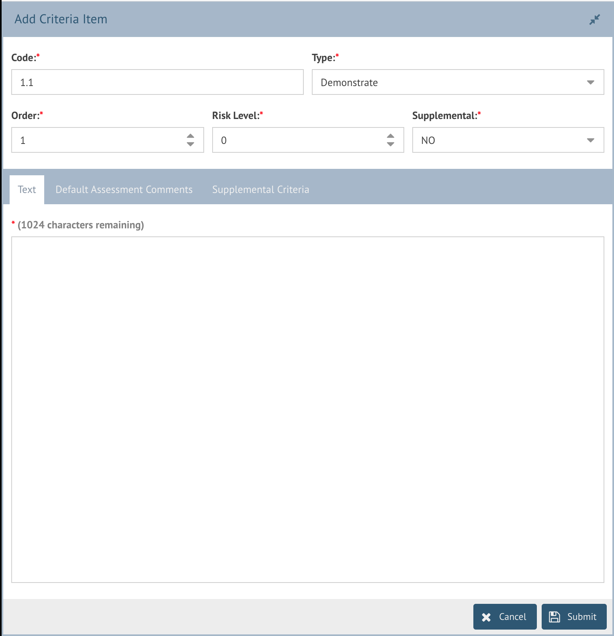614x636 pixels.
Task: Switch to Supplemental Criteria tab
Action: click(261, 190)
